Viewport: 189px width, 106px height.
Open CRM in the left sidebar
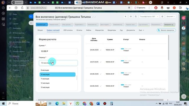pos(14,19)
